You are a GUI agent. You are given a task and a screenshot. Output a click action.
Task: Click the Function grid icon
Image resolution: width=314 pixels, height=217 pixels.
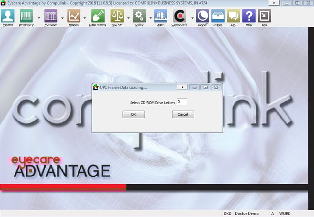tap(51, 16)
